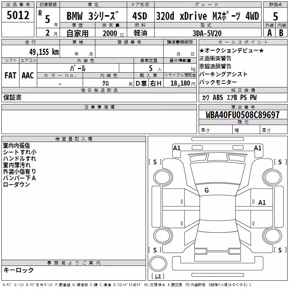Select the inspector note ハンドルすれ
The width and height of the screenshot is (289, 289).
(x=20, y=159)
